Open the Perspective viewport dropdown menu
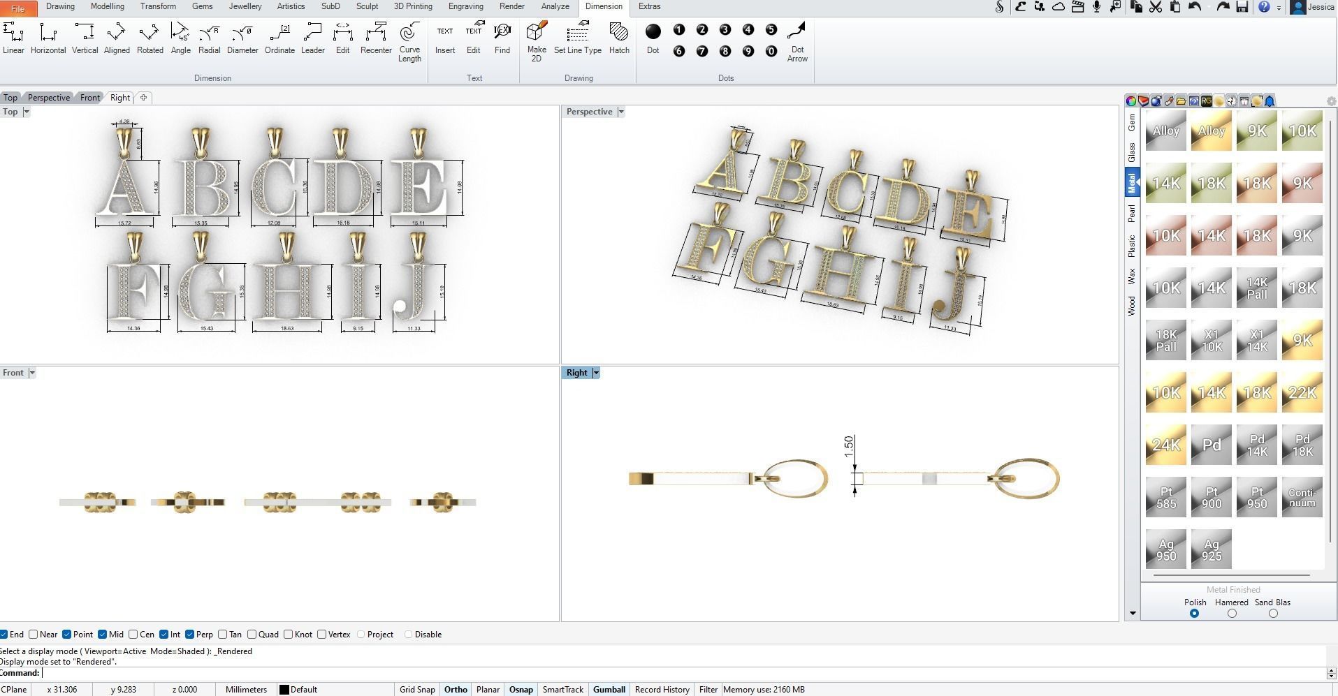Image resolution: width=1338 pixels, height=696 pixels. tap(620, 112)
